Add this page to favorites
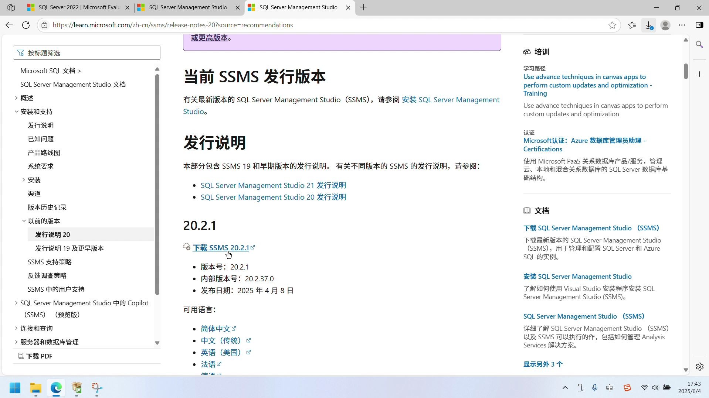Image resolution: width=709 pixels, height=398 pixels. (612, 25)
